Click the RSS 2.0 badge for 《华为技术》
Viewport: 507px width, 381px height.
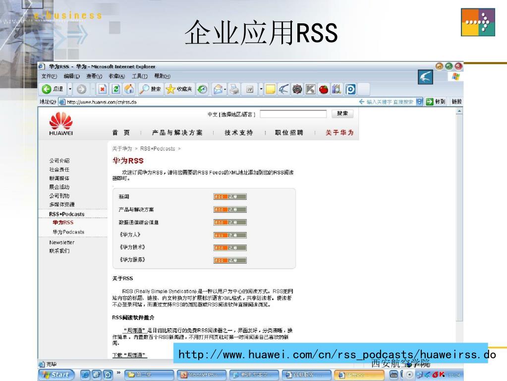(230, 248)
